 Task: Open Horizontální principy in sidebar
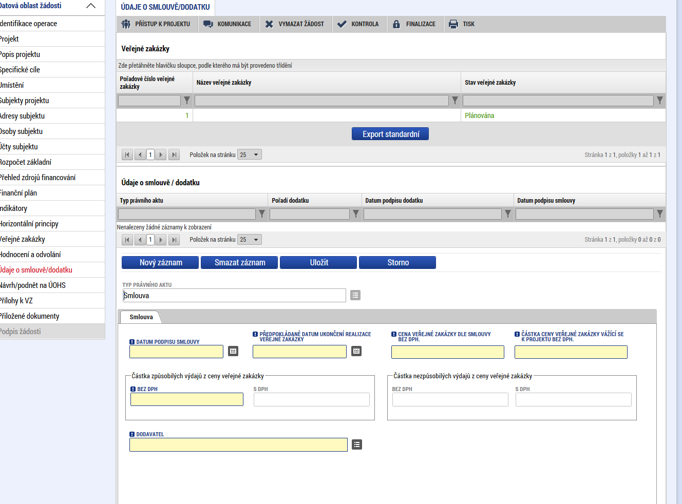click(52, 224)
